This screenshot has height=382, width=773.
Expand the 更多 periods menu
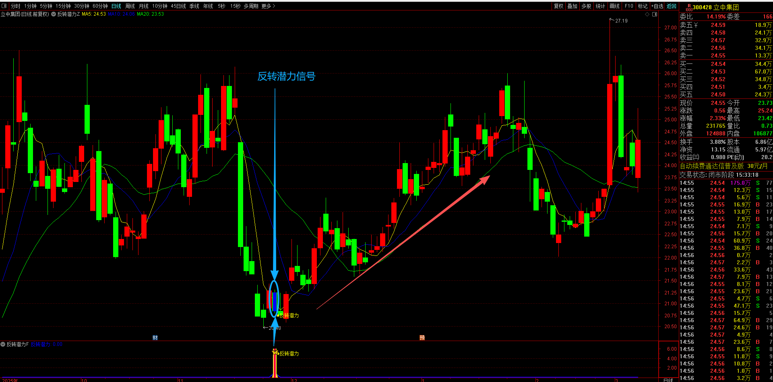268,6
